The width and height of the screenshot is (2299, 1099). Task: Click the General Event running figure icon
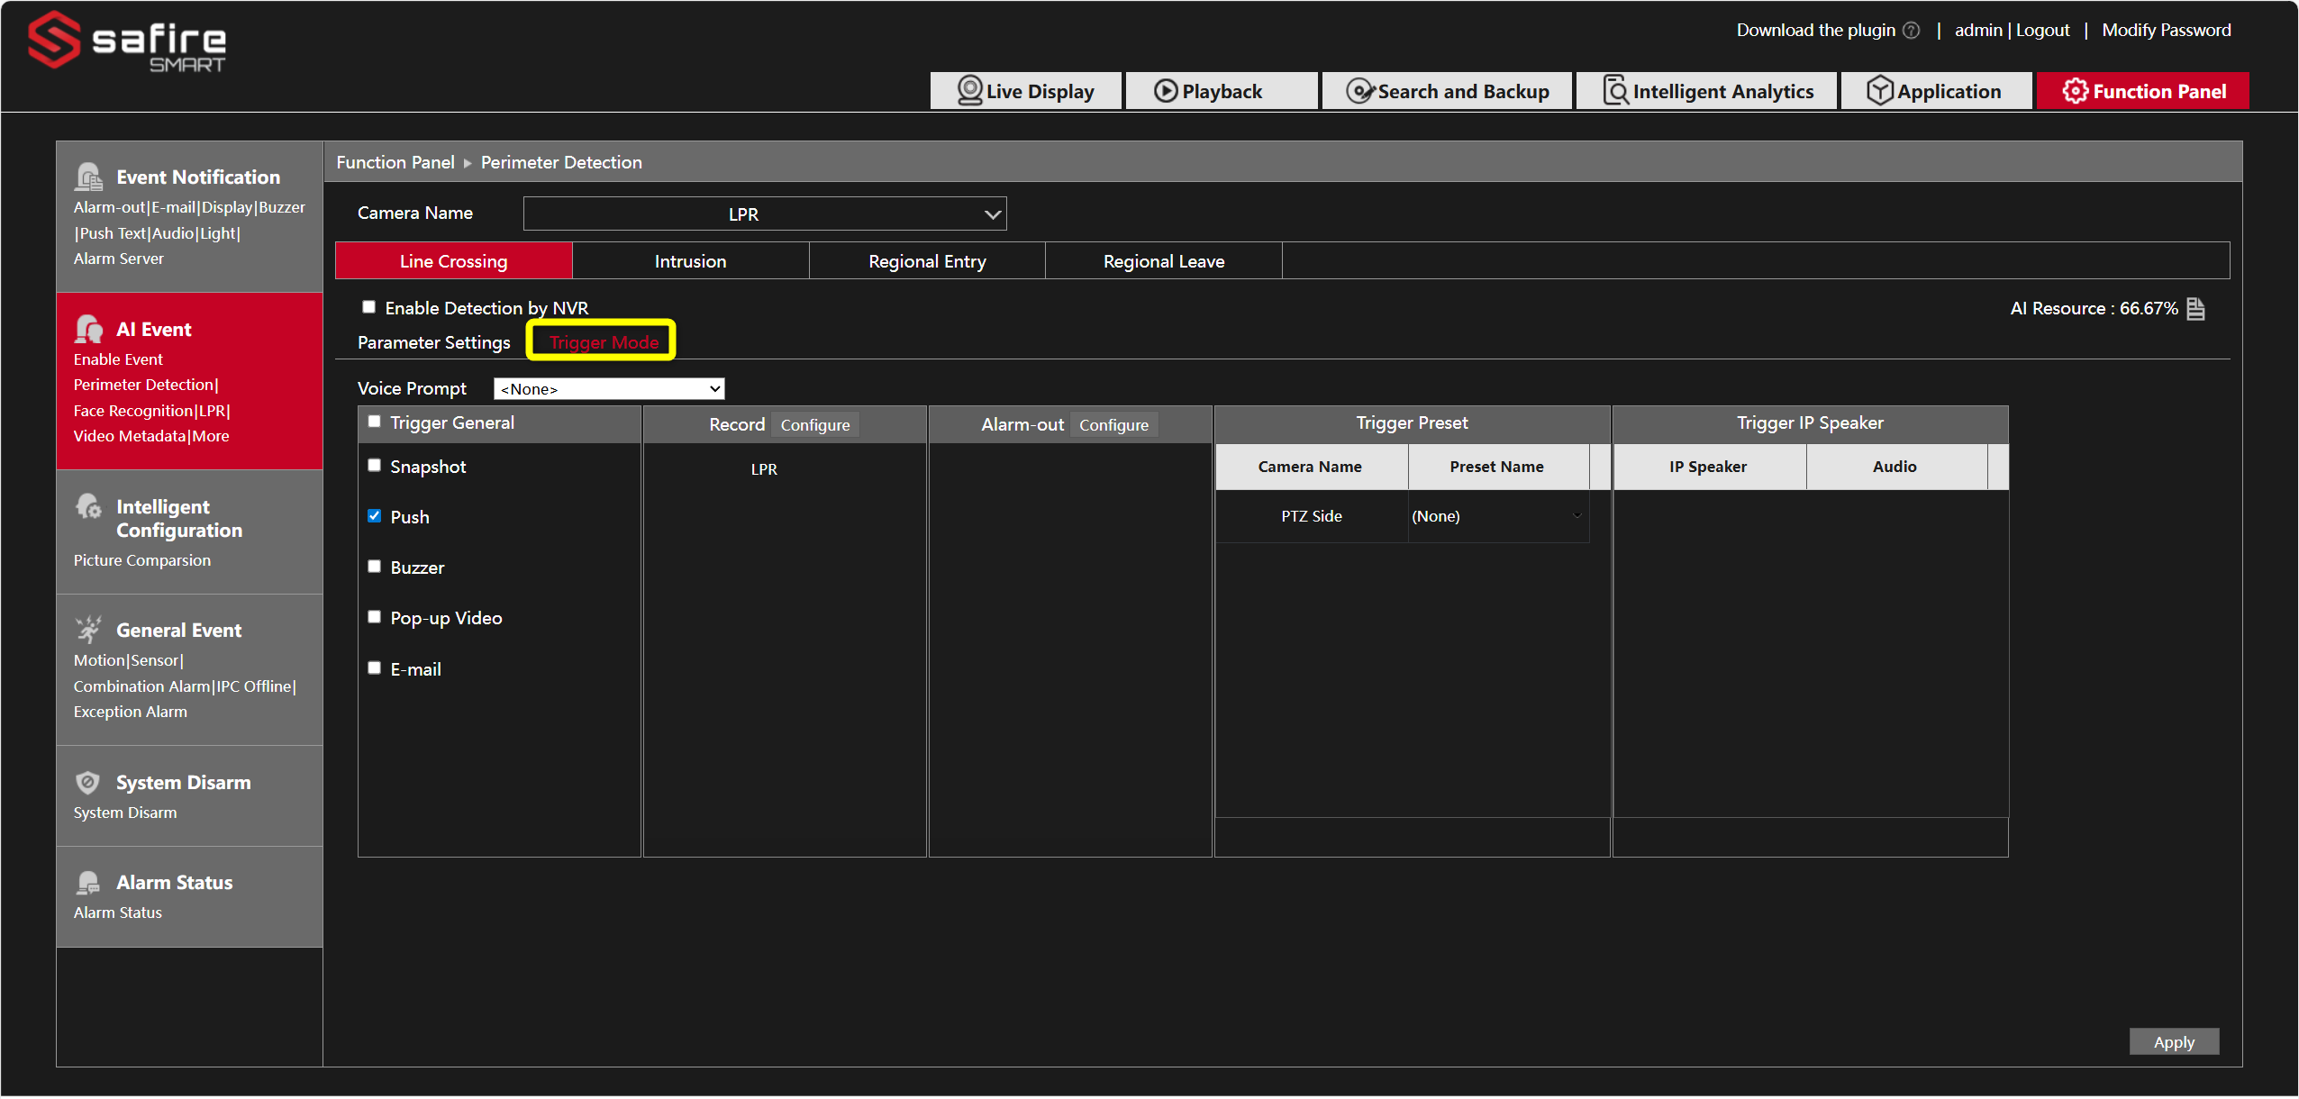click(x=88, y=630)
